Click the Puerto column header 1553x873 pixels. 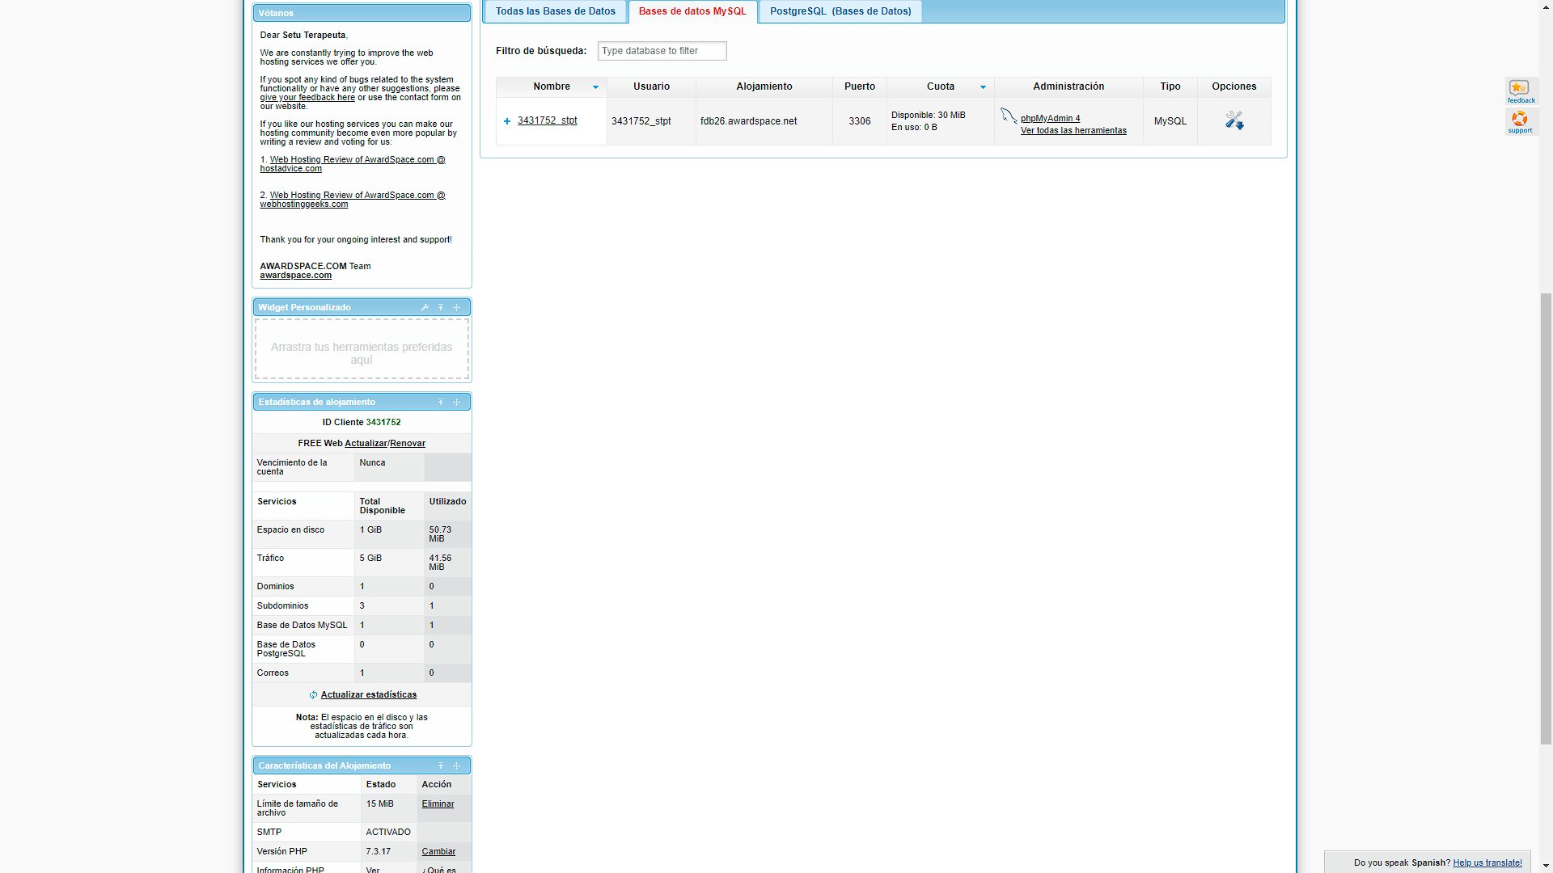860,86
